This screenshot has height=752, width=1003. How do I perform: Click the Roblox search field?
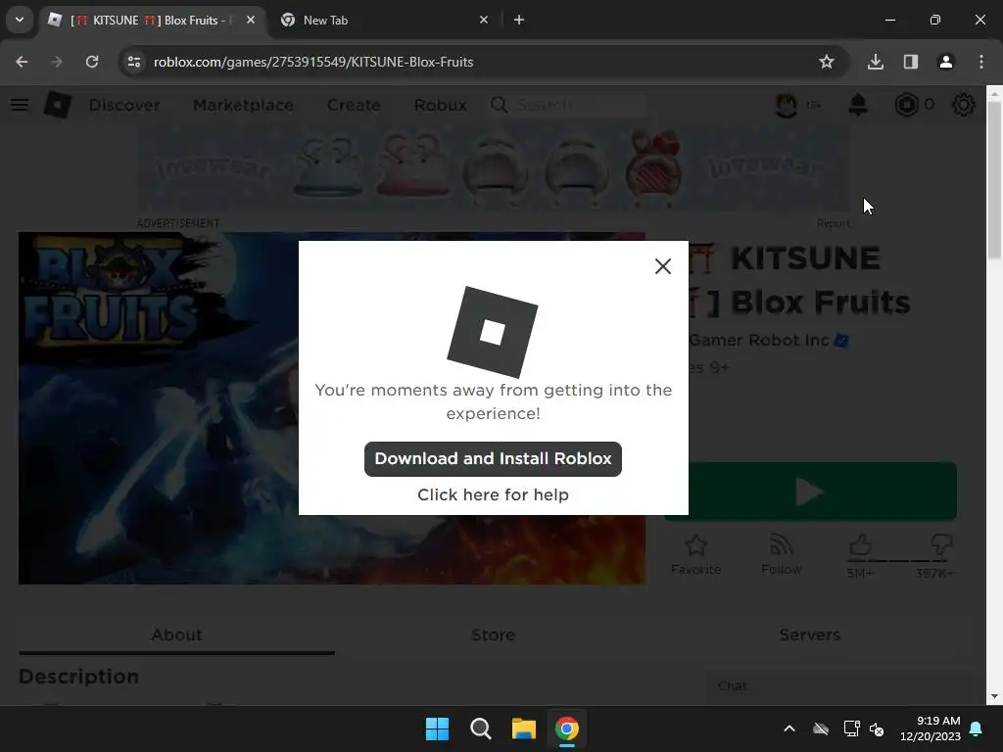click(x=568, y=104)
